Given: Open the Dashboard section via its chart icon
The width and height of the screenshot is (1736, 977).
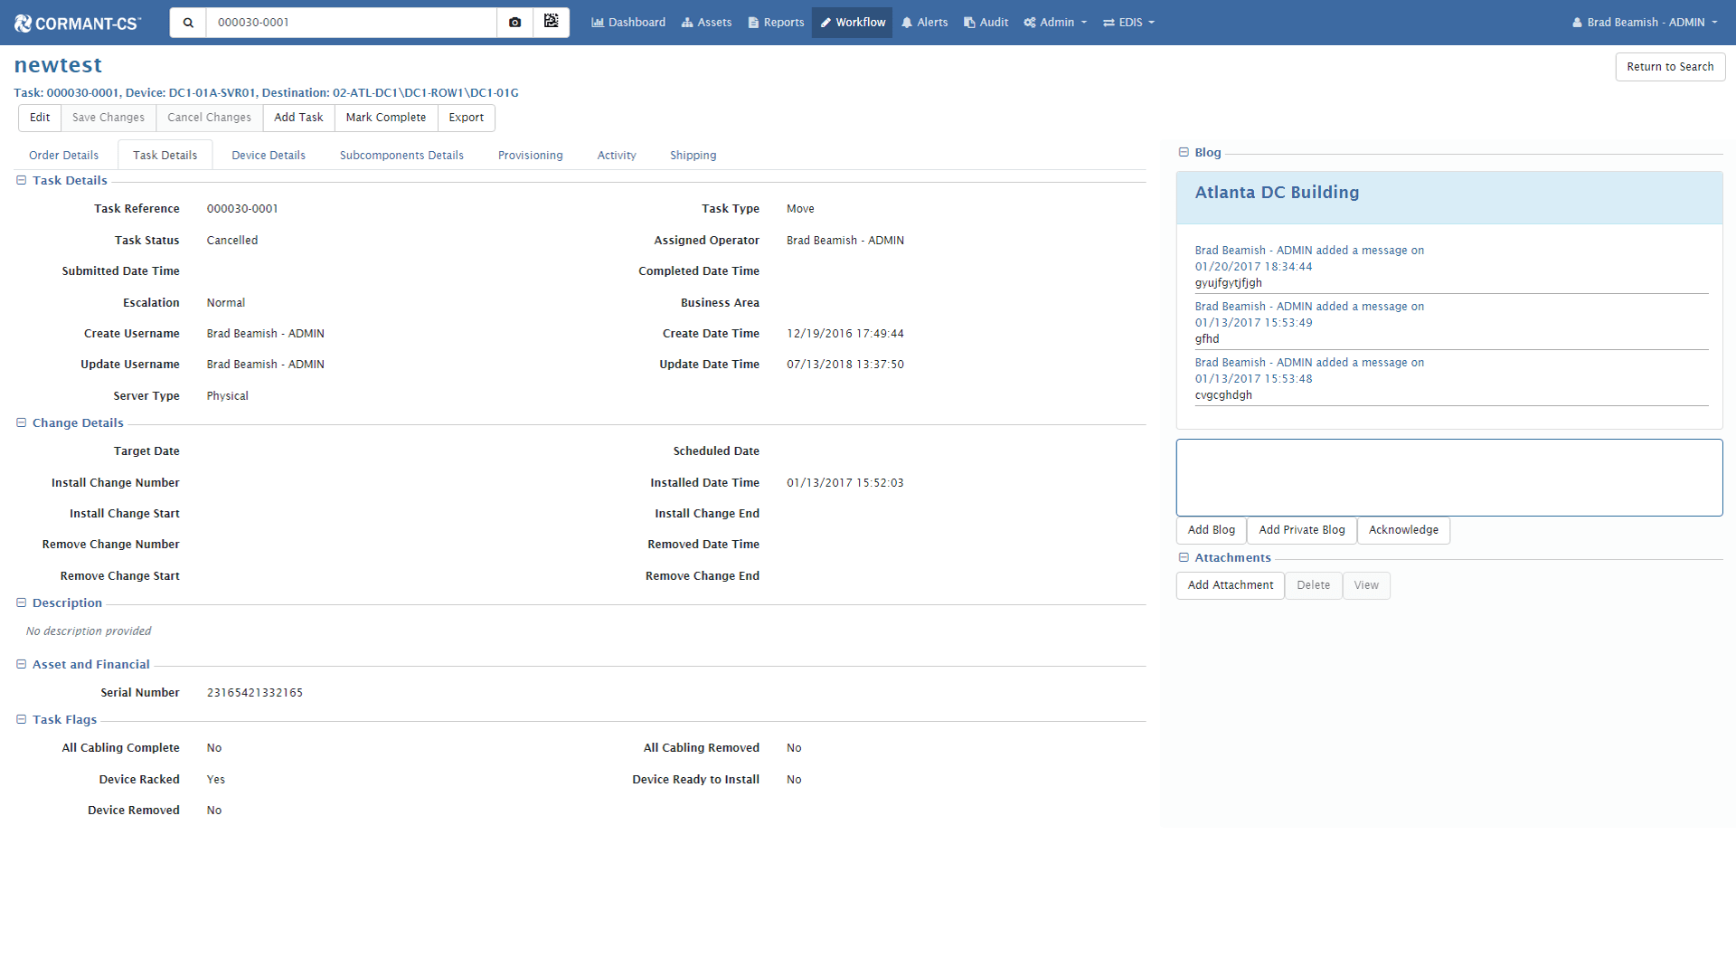Looking at the screenshot, I should pyautogui.click(x=599, y=22).
